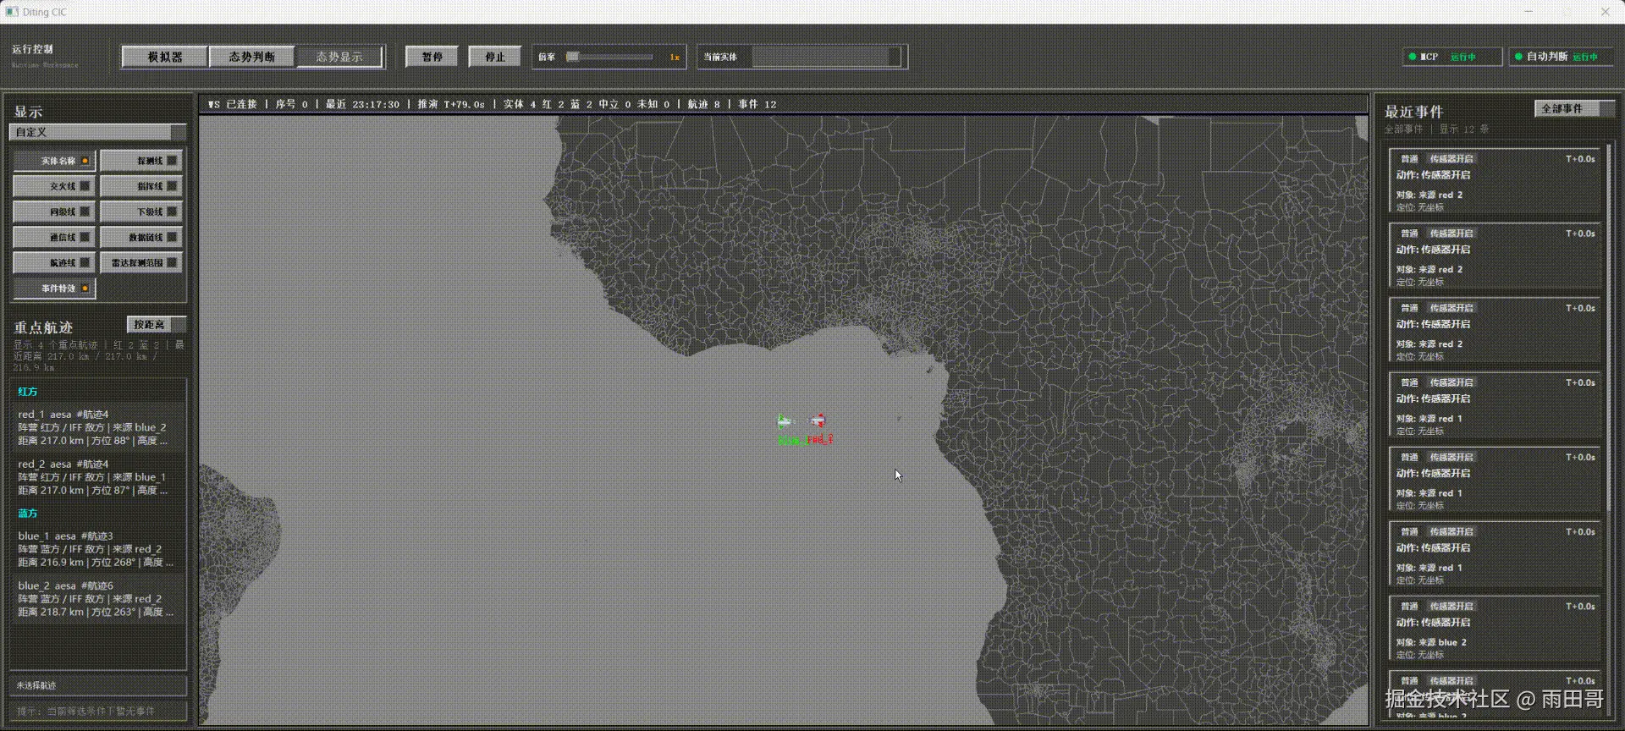Switch to the 态势显示 tab
This screenshot has height=731, width=1625.
(x=339, y=57)
